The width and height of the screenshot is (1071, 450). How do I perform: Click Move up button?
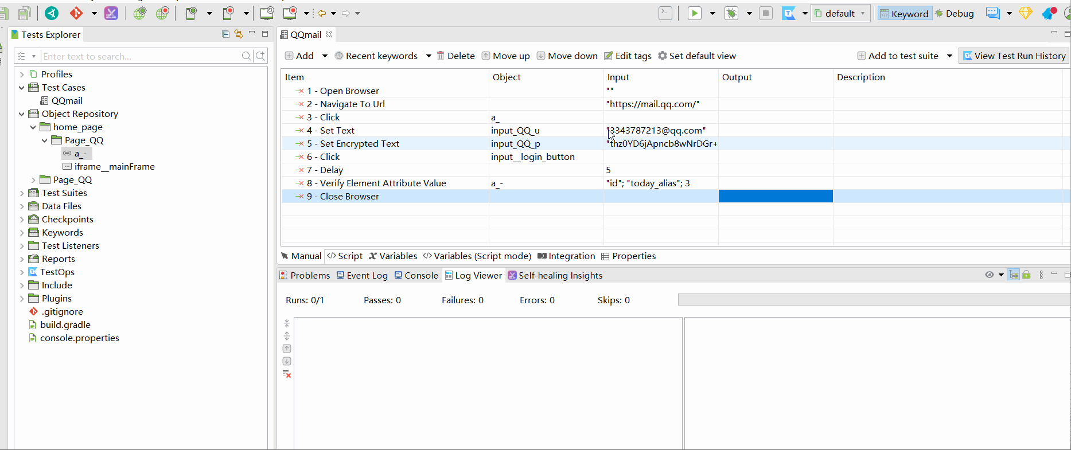pyautogui.click(x=505, y=56)
